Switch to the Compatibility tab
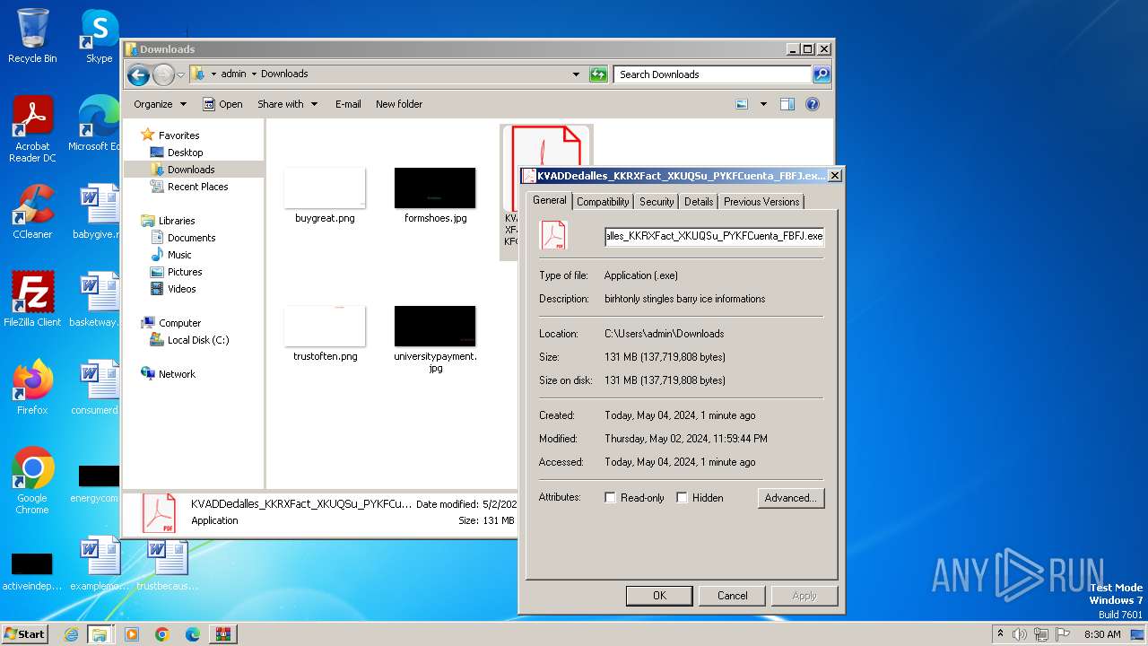1148x646 pixels. [x=603, y=202]
